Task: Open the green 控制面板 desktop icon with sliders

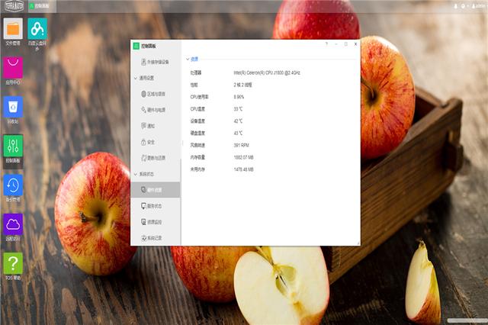Action: point(13,149)
